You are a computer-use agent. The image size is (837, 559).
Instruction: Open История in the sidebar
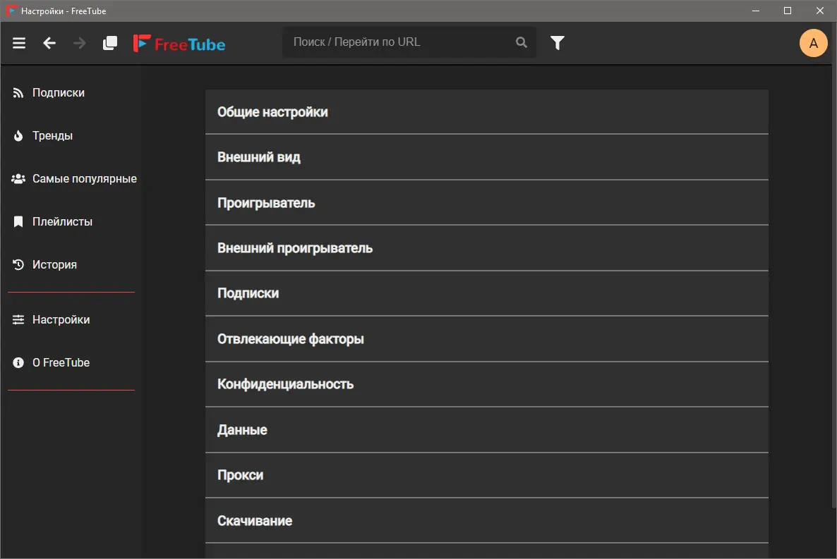pos(54,265)
